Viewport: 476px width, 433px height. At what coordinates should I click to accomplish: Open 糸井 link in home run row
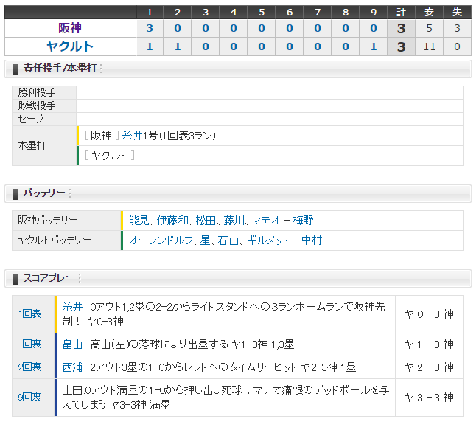(x=133, y=136)
